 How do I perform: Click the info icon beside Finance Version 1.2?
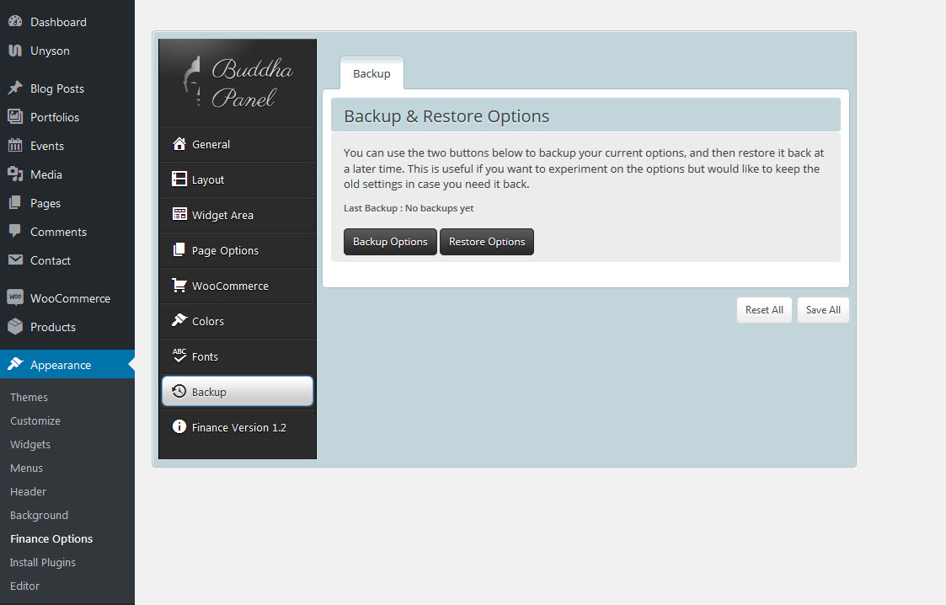[x=179, y=427]
